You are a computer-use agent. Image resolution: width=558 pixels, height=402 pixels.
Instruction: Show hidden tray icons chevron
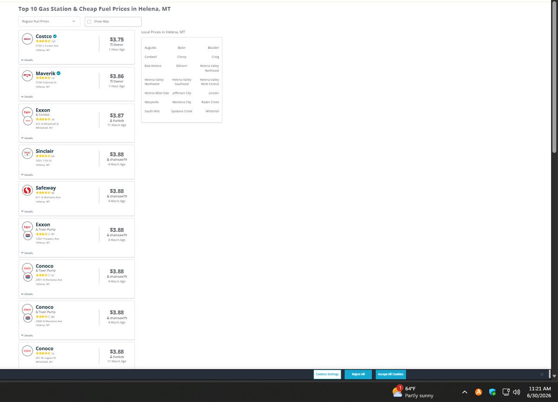pos(465,392)
